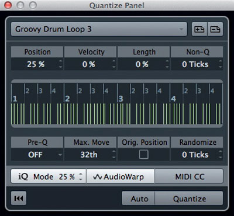
Task: Click the Velocity column label
Action: pos(90,52)
